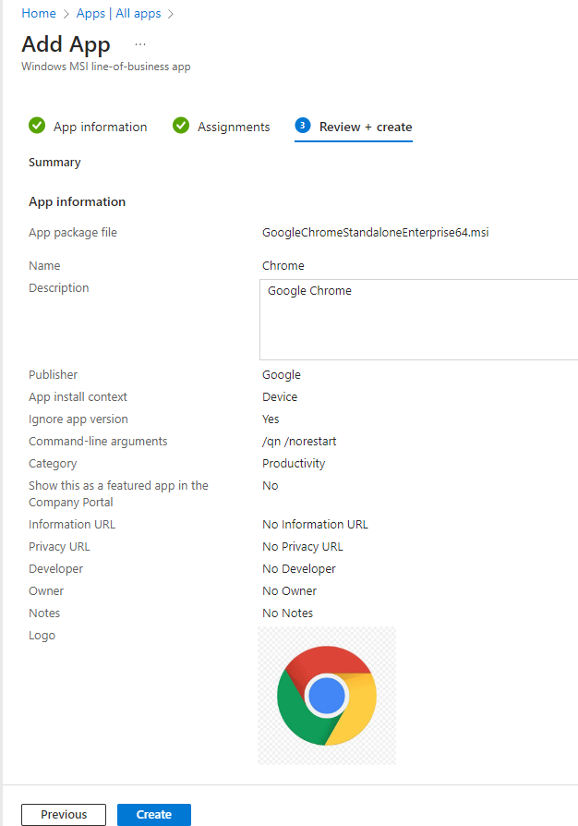
Task: Click the green checkmark beside Assignments
Action: coord(181,126)
